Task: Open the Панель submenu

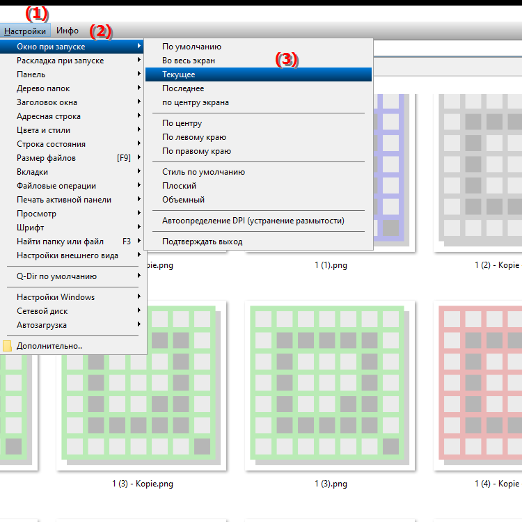Action: [x=72, y=74]
